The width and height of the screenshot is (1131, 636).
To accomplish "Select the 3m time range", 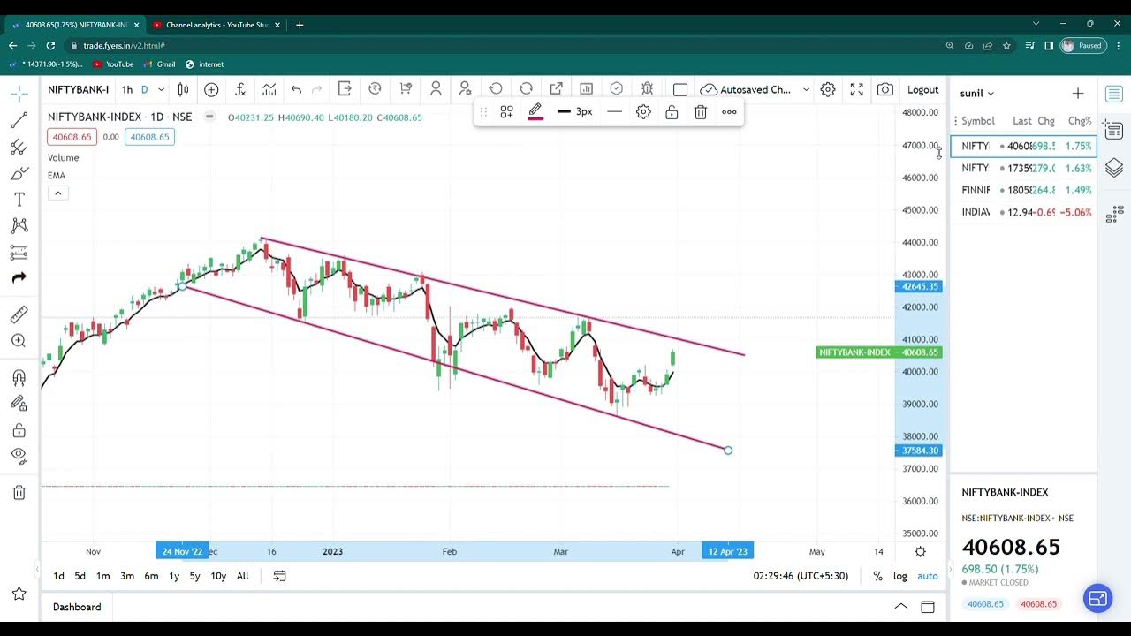I will pos(127,576).
